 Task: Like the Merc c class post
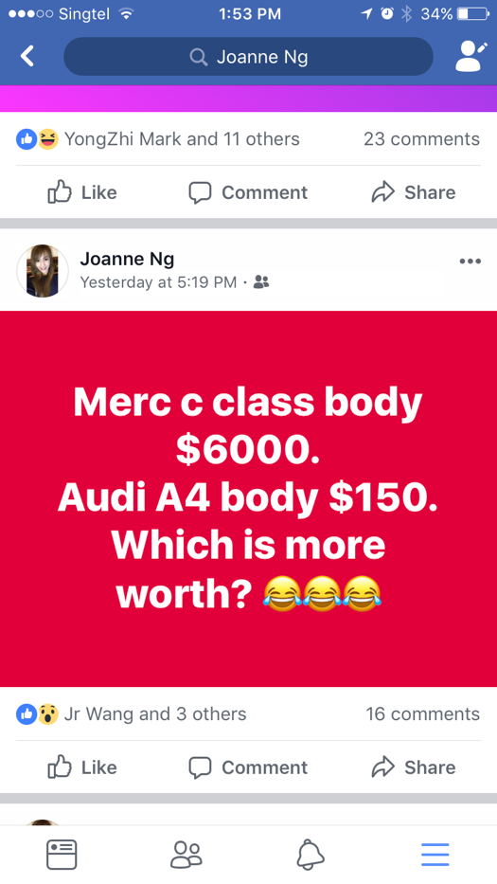(x=83, y=767)
